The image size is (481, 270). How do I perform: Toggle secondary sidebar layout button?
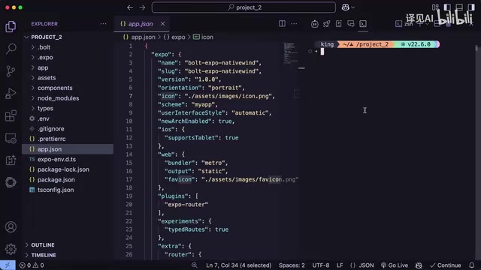tap(471, 7)
